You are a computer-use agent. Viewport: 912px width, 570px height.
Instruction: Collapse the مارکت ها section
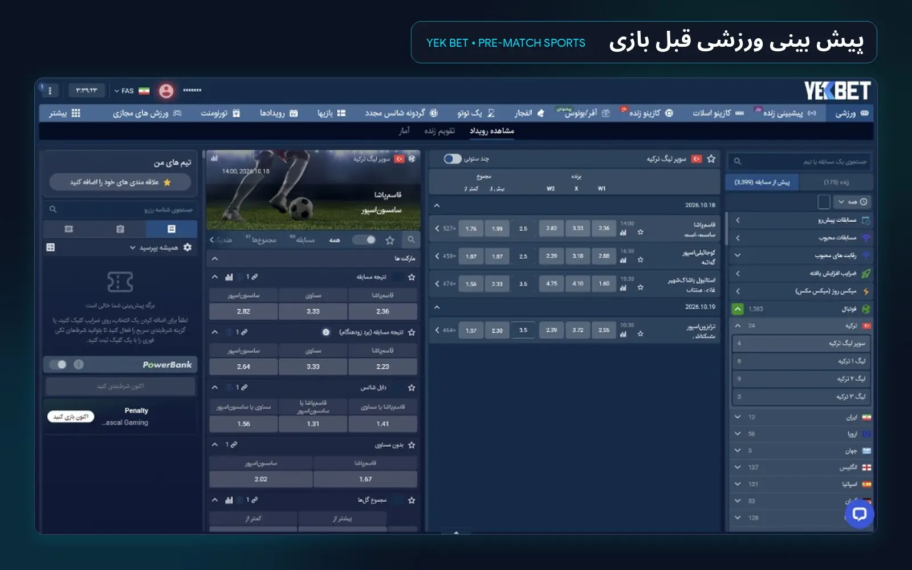214,258
